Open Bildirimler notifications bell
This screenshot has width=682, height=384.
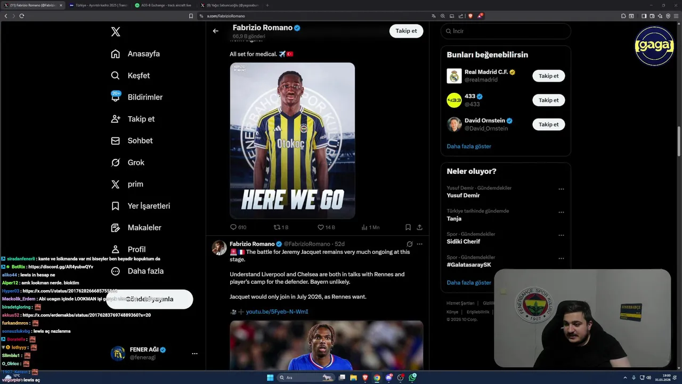pyautogui.click(x=116, y=97)
